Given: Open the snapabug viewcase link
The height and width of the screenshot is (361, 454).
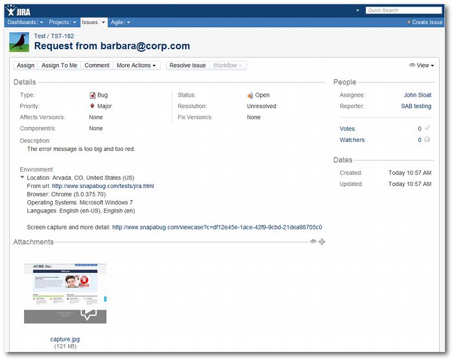Looking at the screenshot, I should tap(217, 227).
